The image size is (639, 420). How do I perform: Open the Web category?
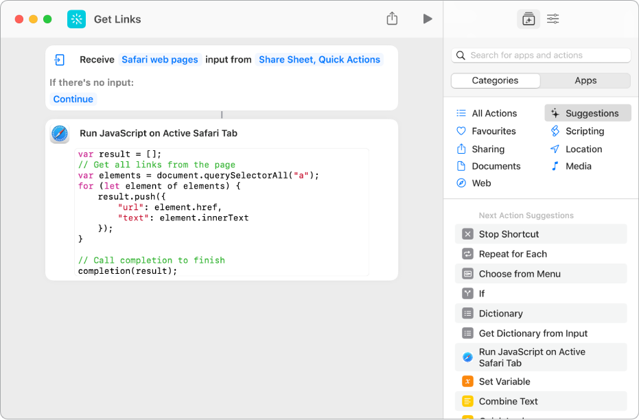tap(481, 183)
